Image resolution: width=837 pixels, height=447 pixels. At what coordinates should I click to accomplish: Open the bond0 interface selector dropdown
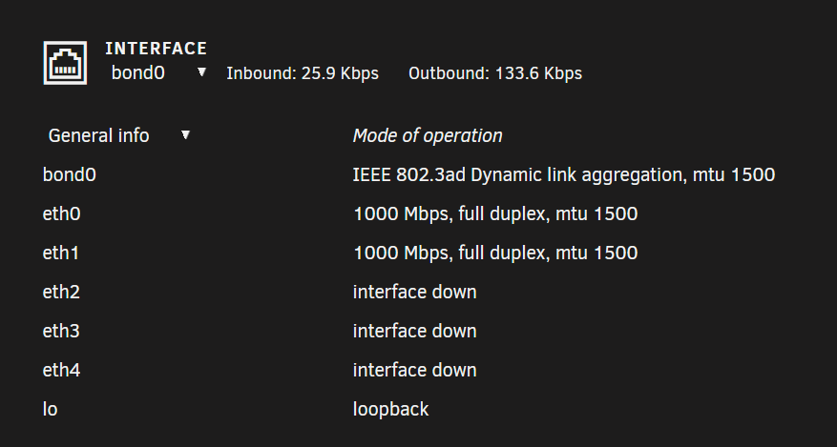[x=158, y=73]
